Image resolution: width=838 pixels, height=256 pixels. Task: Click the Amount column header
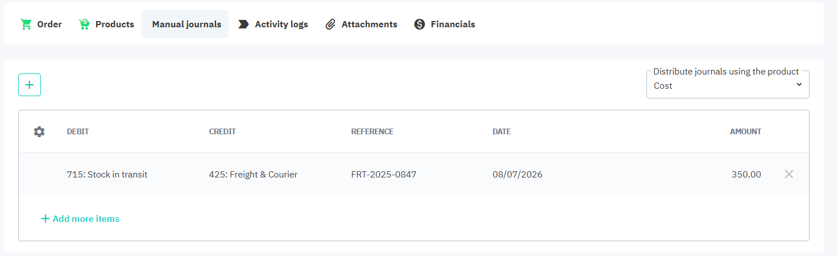click(745, 131)
